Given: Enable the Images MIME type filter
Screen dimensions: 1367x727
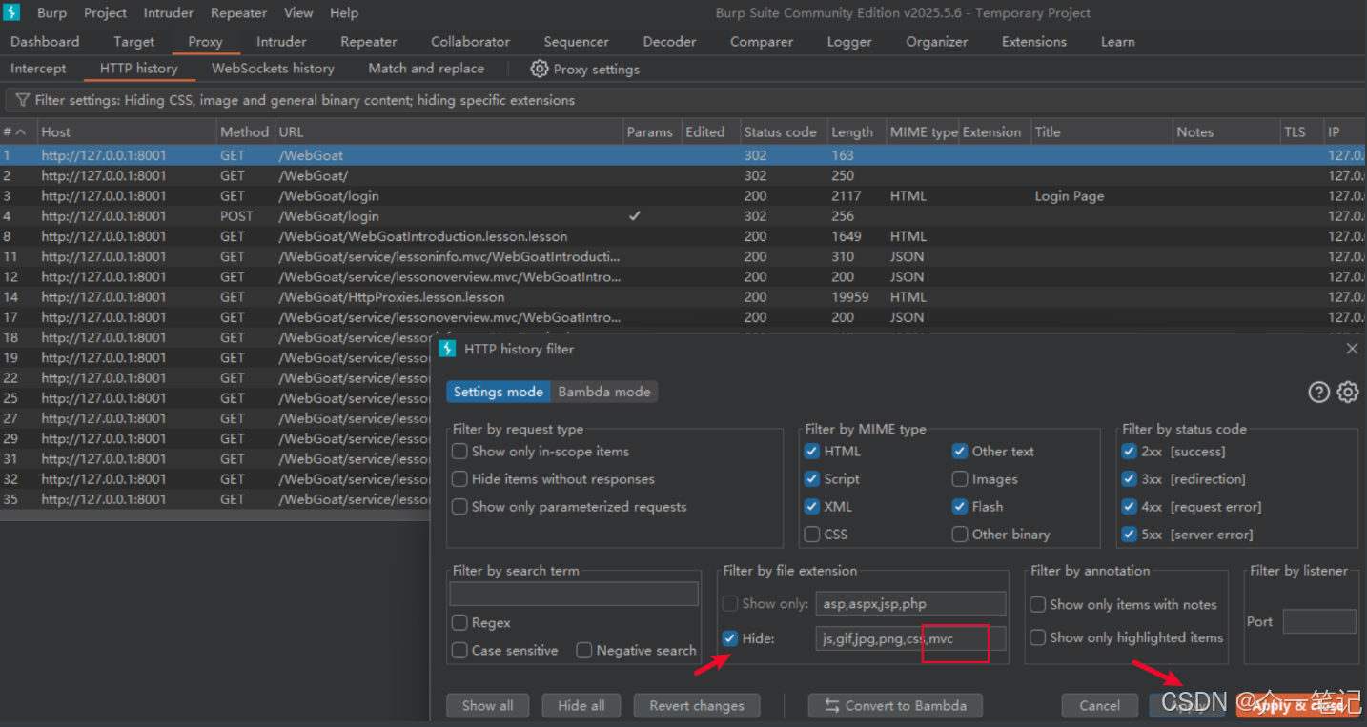Looking at the screenshot, I should tap(960, 479).
